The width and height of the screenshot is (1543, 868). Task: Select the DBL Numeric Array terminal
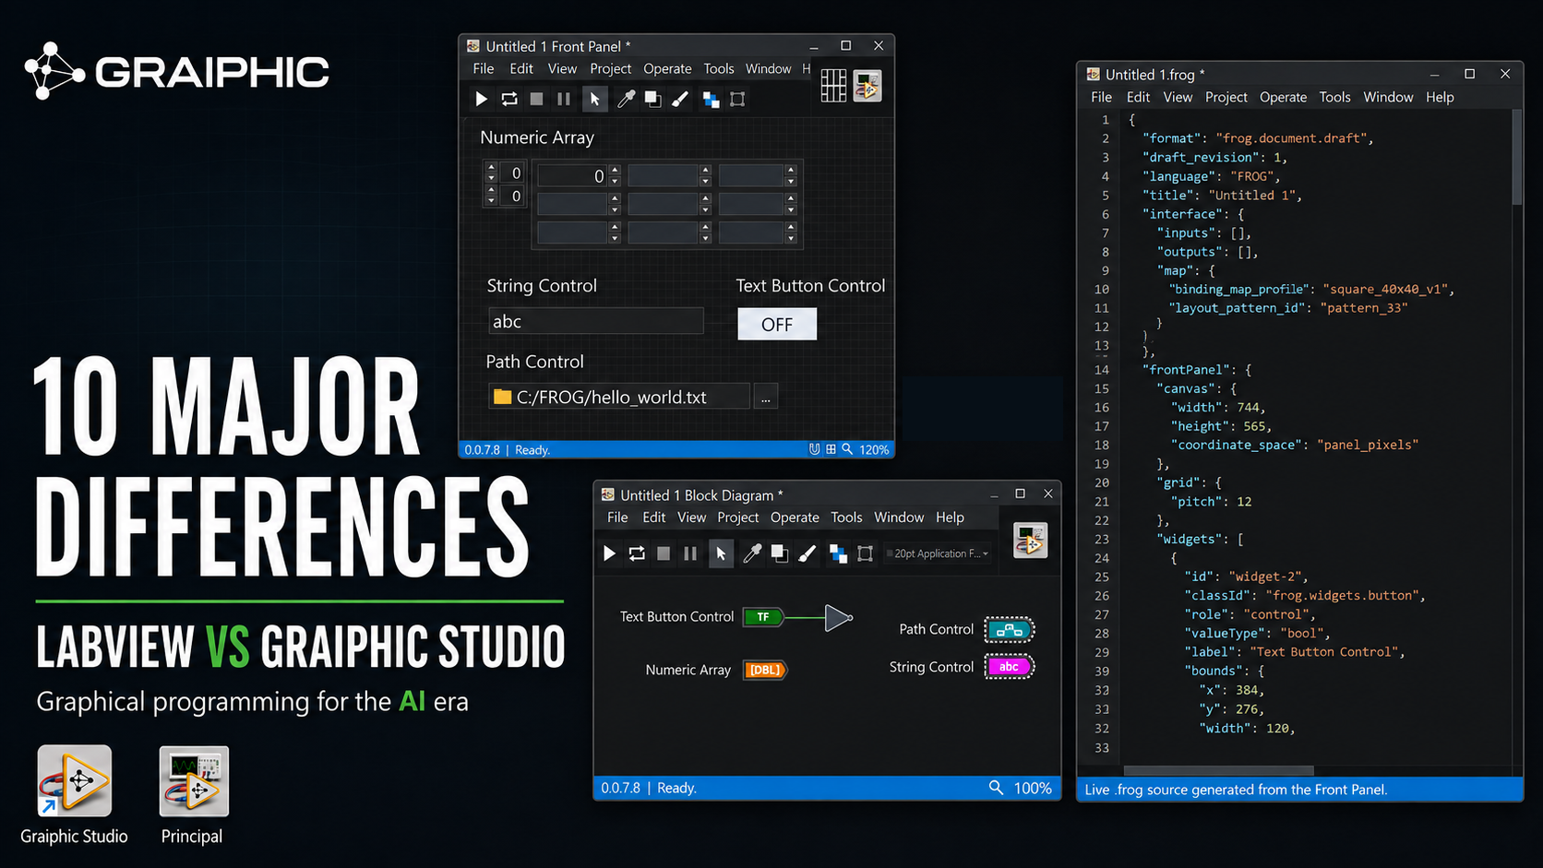(765, 670)
